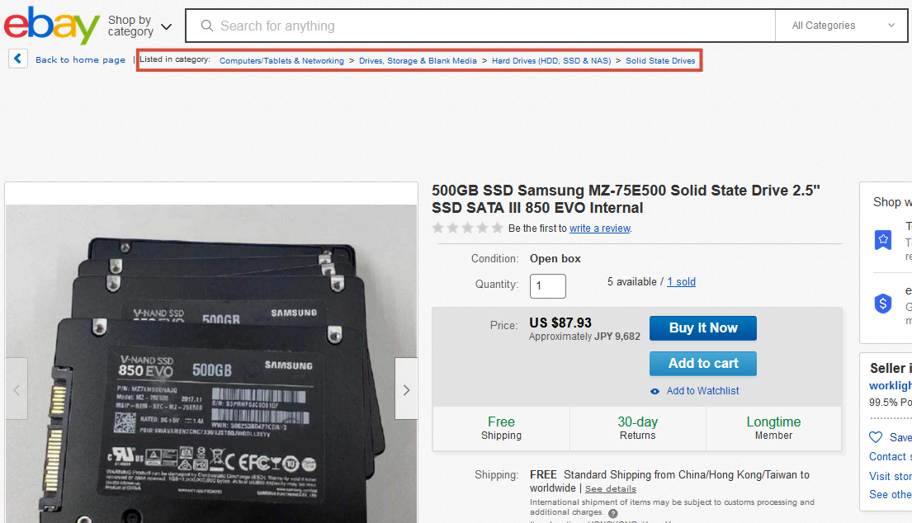The image size is (912, 523).
Task: Toggle the heart to save this seller
Action: [877, 437]
